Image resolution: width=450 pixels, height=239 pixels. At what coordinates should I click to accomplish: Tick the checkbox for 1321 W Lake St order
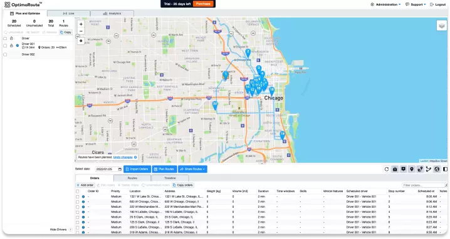[x=78, y=197]
